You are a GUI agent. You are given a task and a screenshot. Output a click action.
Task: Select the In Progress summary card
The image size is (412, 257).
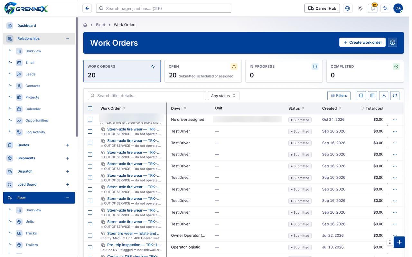point(284,71)
